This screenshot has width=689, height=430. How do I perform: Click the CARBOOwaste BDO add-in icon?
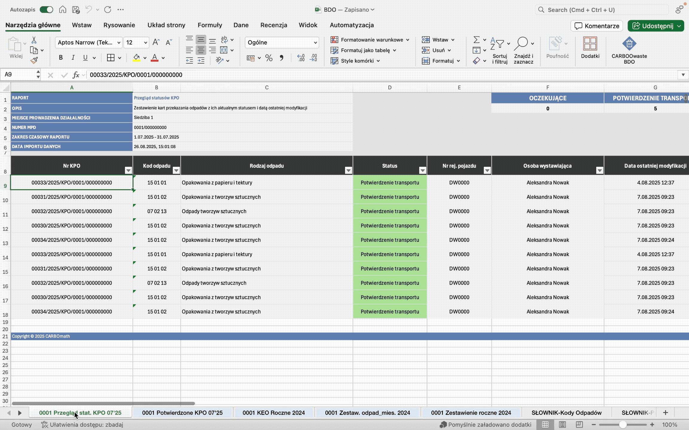coord(629,44)
